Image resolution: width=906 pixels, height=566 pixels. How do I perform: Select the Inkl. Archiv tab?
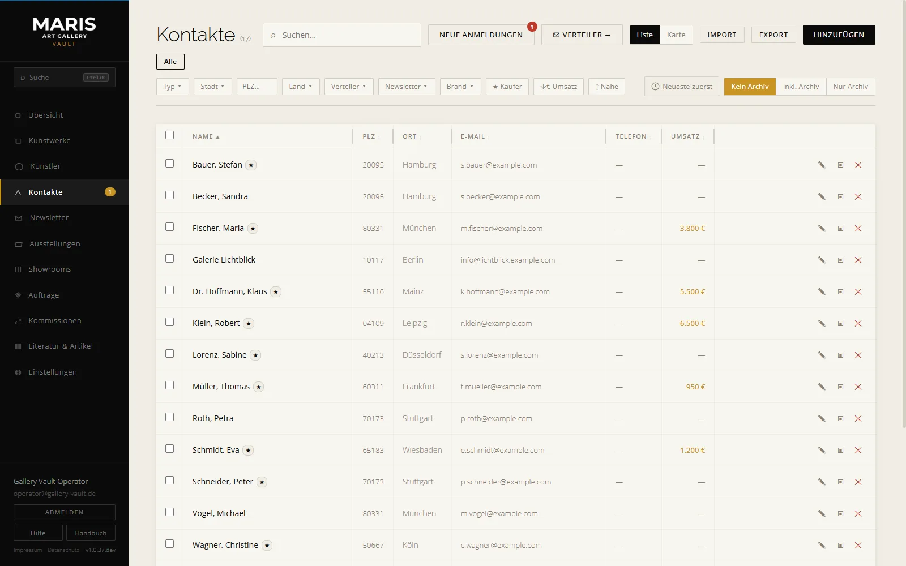pos(801,87)
